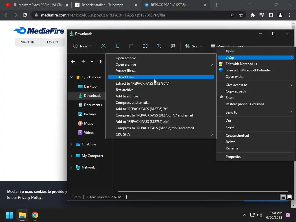
Task: Click the Rename icon in Explorer toolbar
Action: [145, 46]
